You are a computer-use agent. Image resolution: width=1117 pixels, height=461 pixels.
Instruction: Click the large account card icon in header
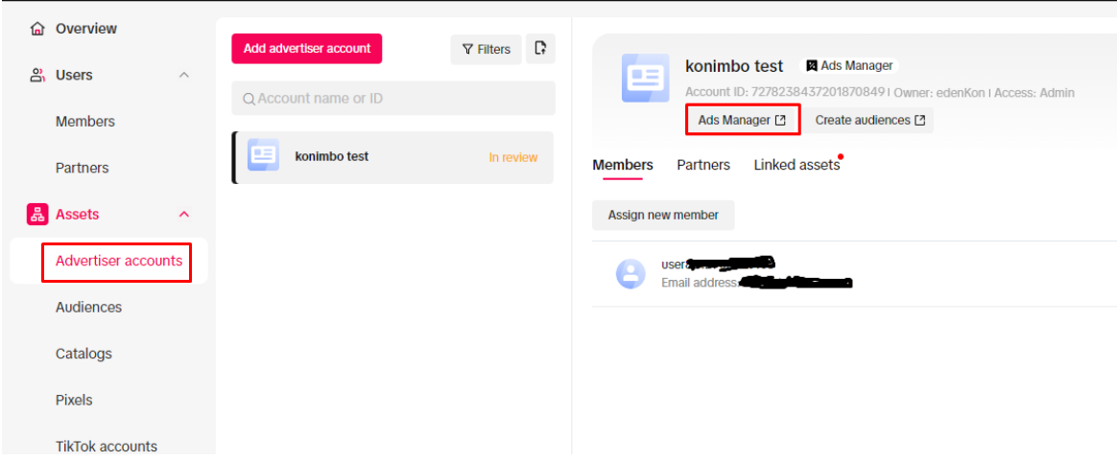[x=645, y=78]
